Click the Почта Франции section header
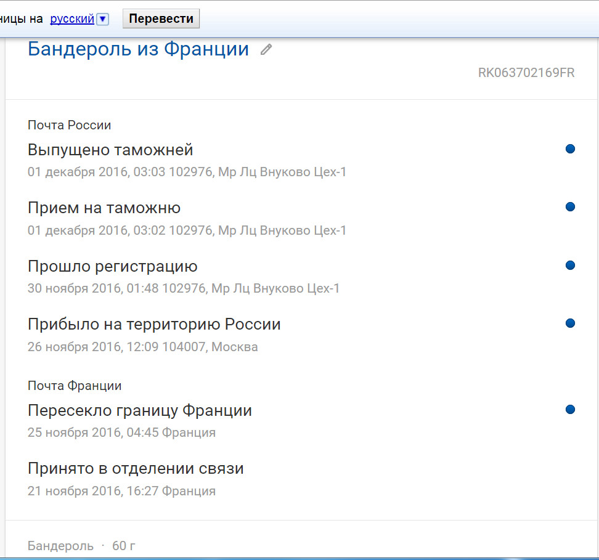Viewport: 599px width, 560px height. pyautogui.click(x=75, y=386)
